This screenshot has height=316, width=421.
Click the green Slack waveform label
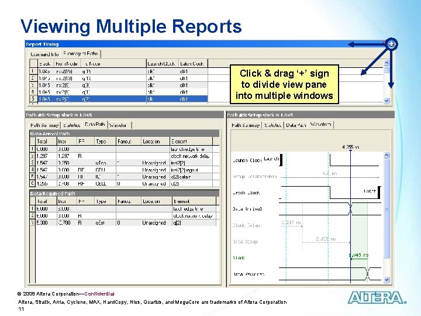coord(239,257)
